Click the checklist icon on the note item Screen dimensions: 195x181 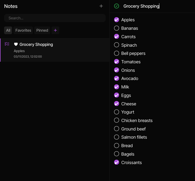pyautogui.click(x=7, y=44)
